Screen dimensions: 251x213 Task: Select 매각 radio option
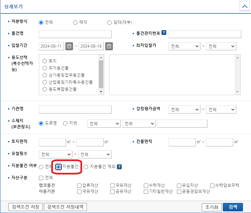click(x=75, y=22)
